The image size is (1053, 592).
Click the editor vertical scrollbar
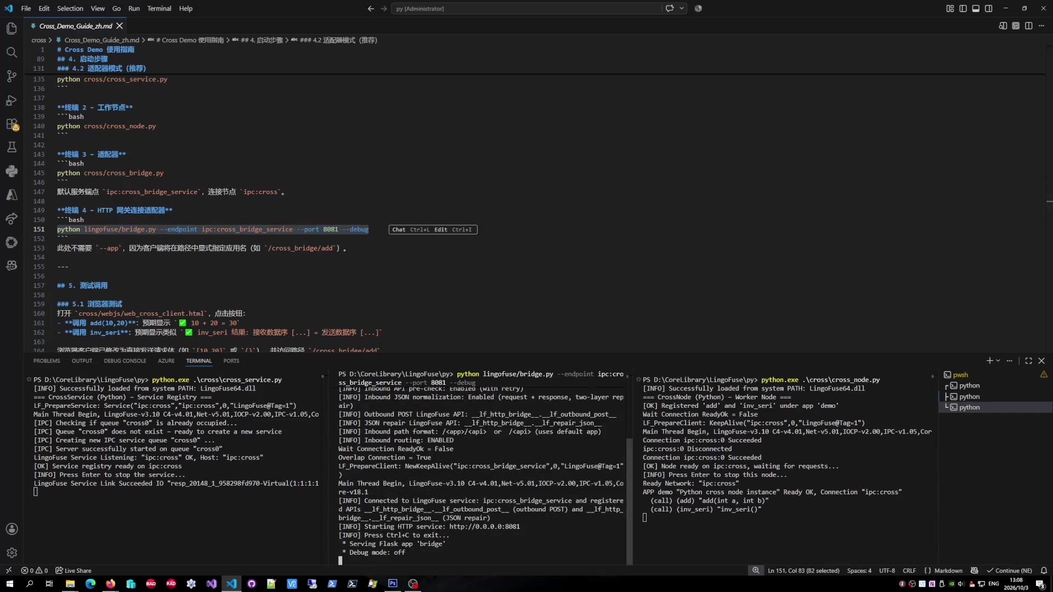pyautogui.click(x=1049, y=197)
